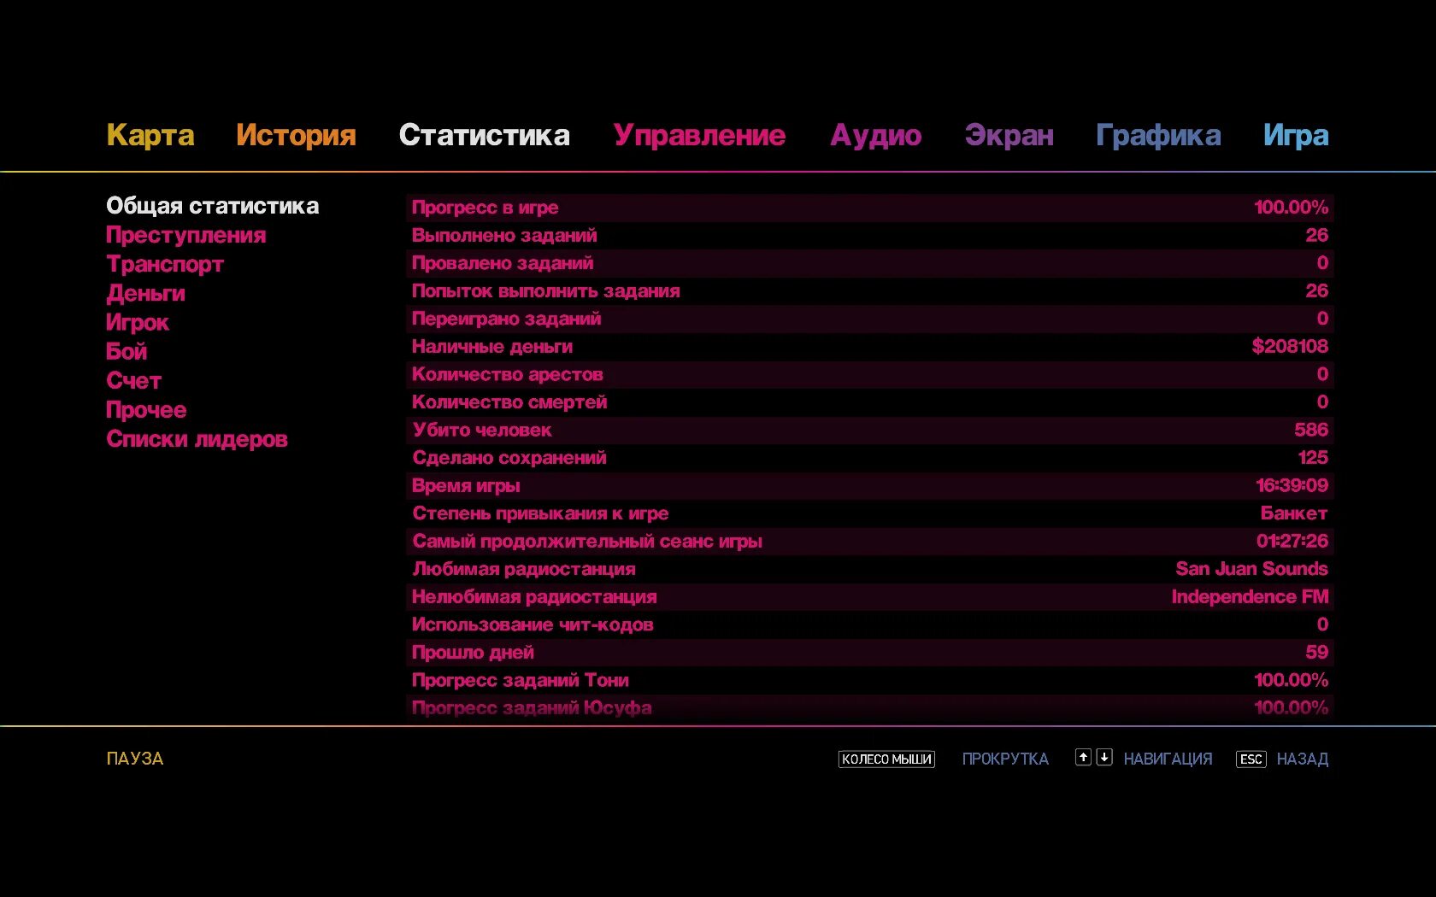
Task: Select the Убито человек row
Action: tap(870, 430)
